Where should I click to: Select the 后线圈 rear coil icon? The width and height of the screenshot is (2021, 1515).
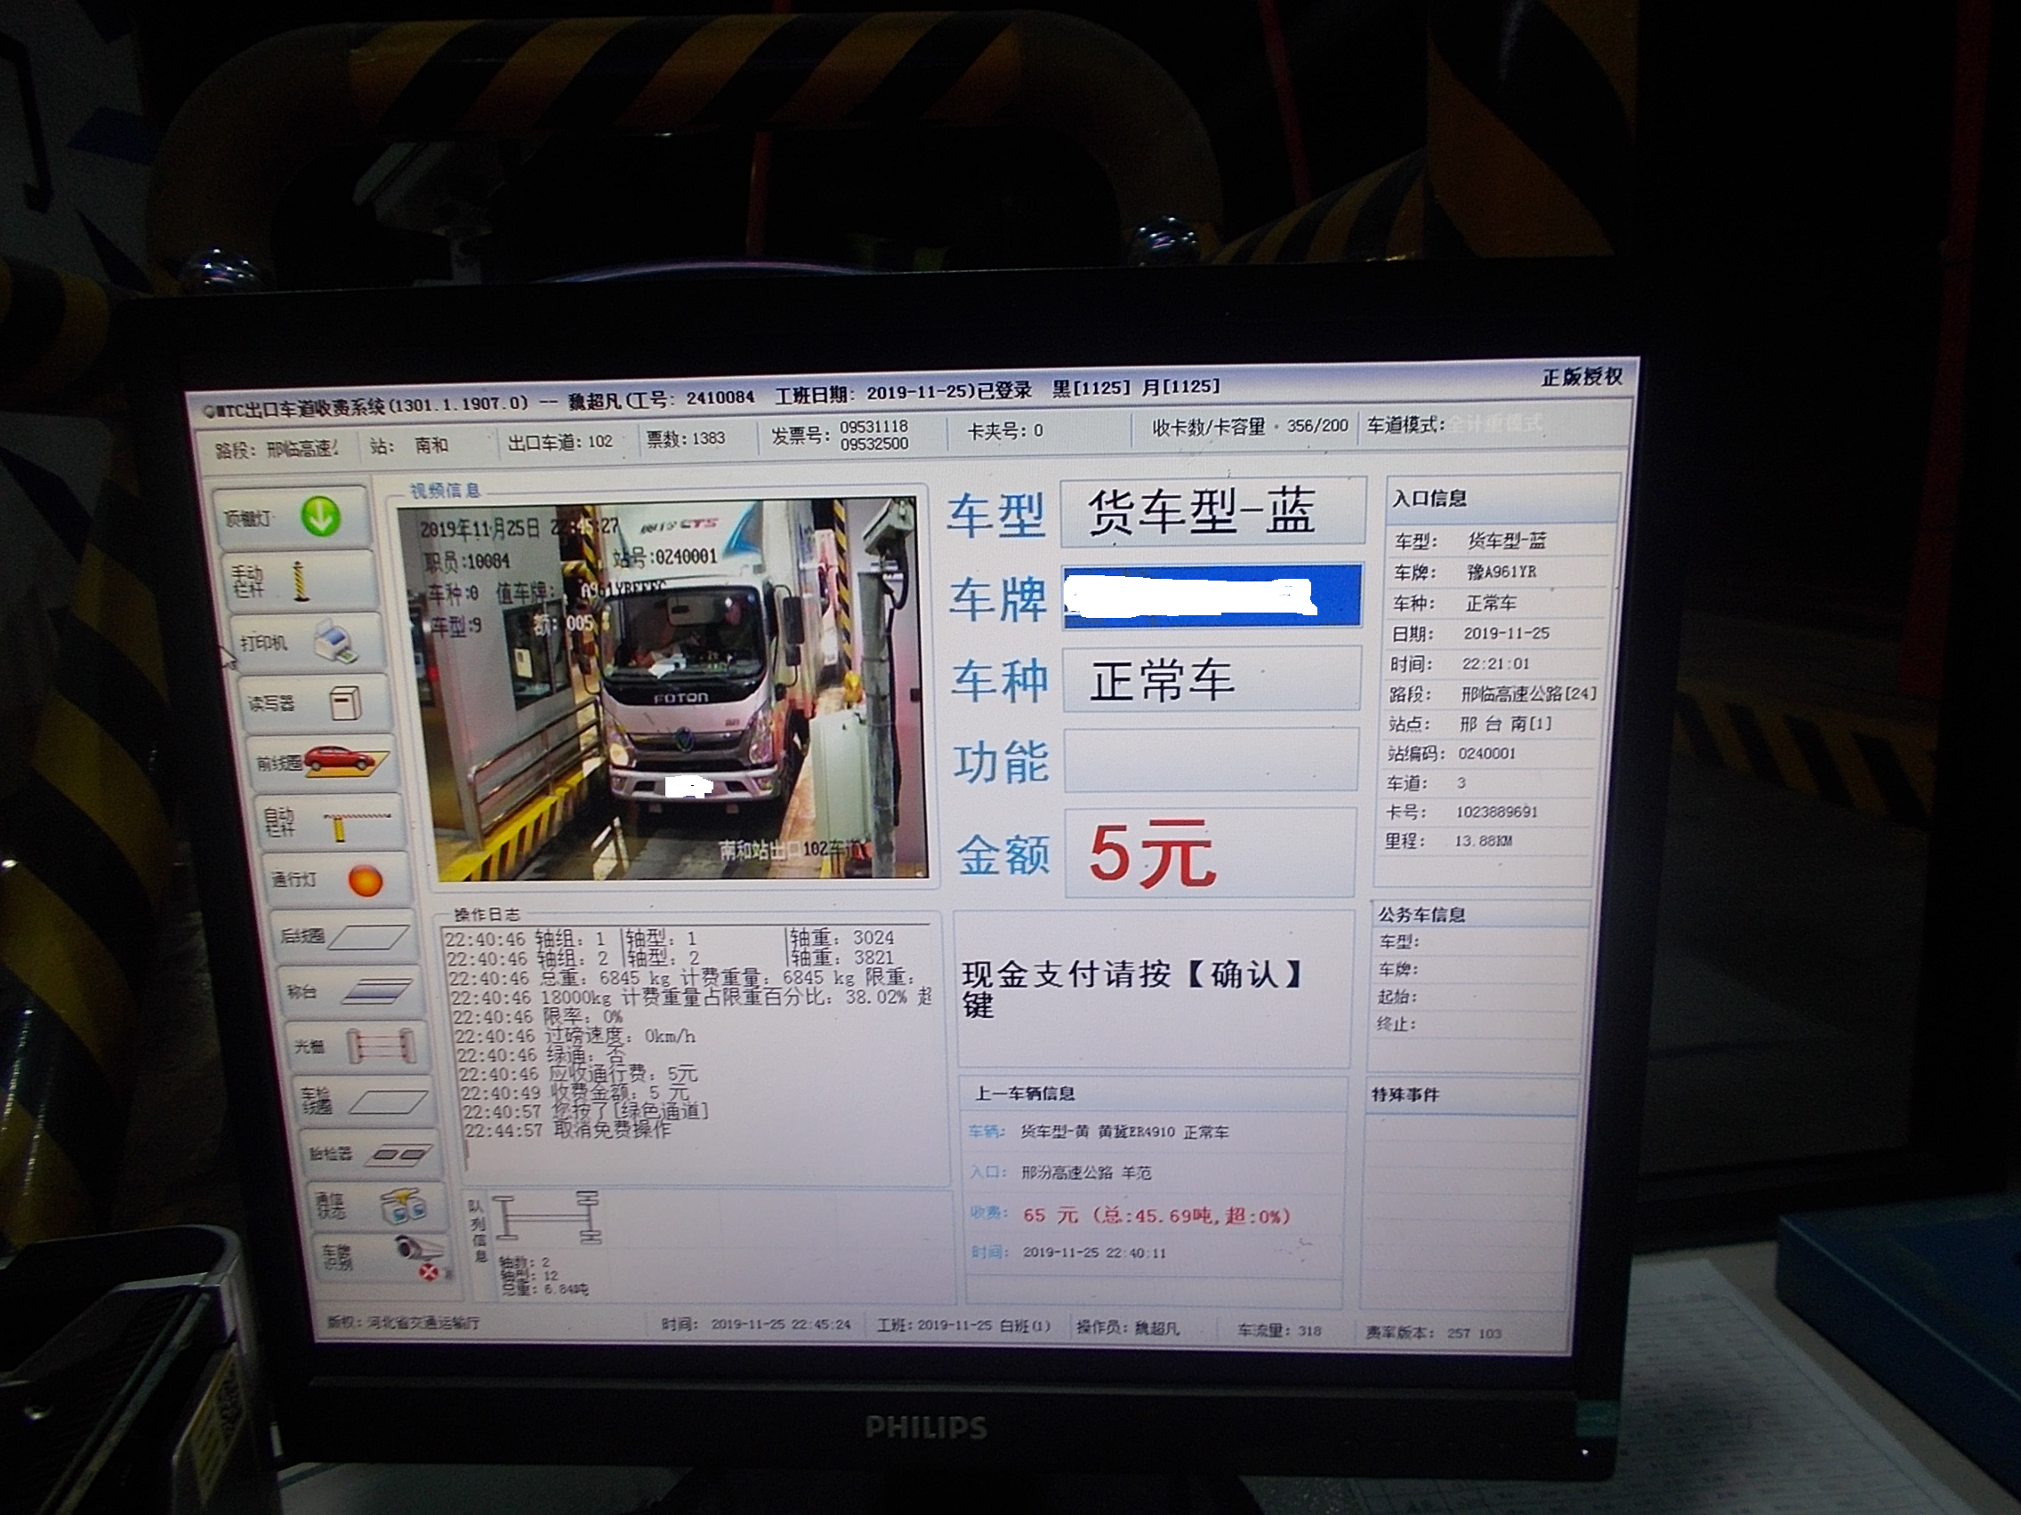pyautogui.click(x=368, y=937)
